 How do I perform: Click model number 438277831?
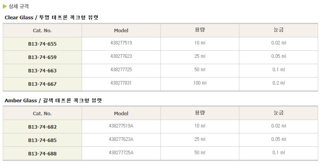[x=121, y=83]
